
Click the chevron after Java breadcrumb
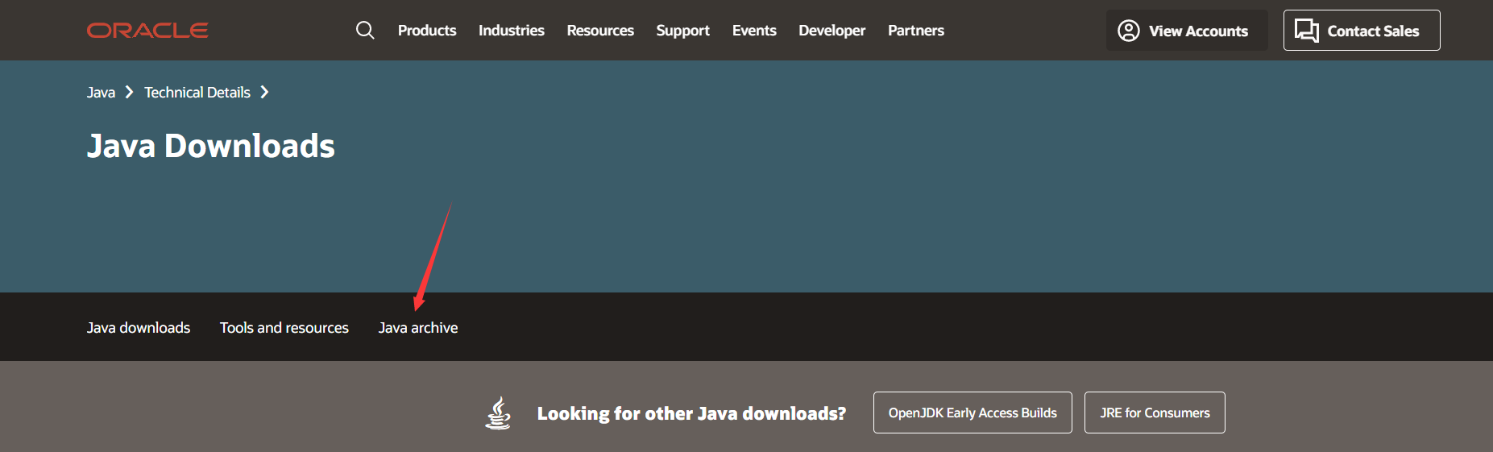(x=129, y=93)
